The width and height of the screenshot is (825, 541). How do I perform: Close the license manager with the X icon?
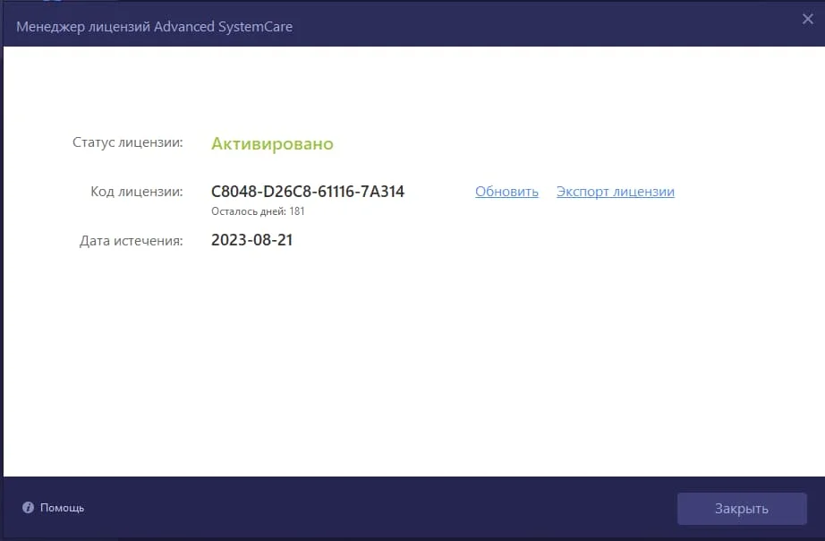tap(807, 19)
